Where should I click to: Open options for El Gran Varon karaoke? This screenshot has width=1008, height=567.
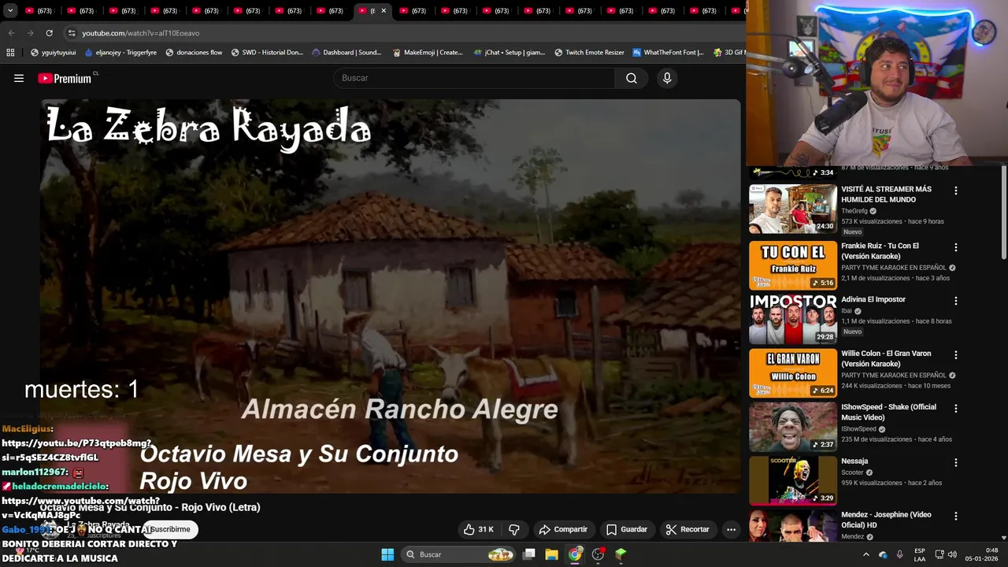point(956,355)
